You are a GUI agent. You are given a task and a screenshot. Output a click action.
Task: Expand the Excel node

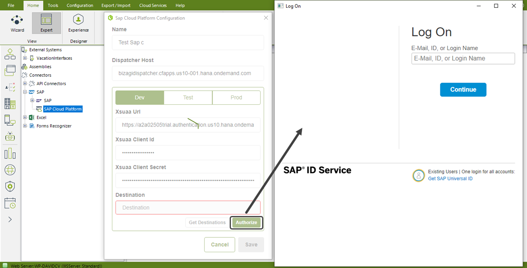click(25, 117)
